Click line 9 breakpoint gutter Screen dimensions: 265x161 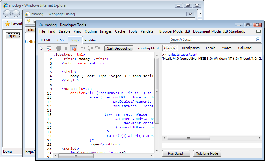(41, 89)
